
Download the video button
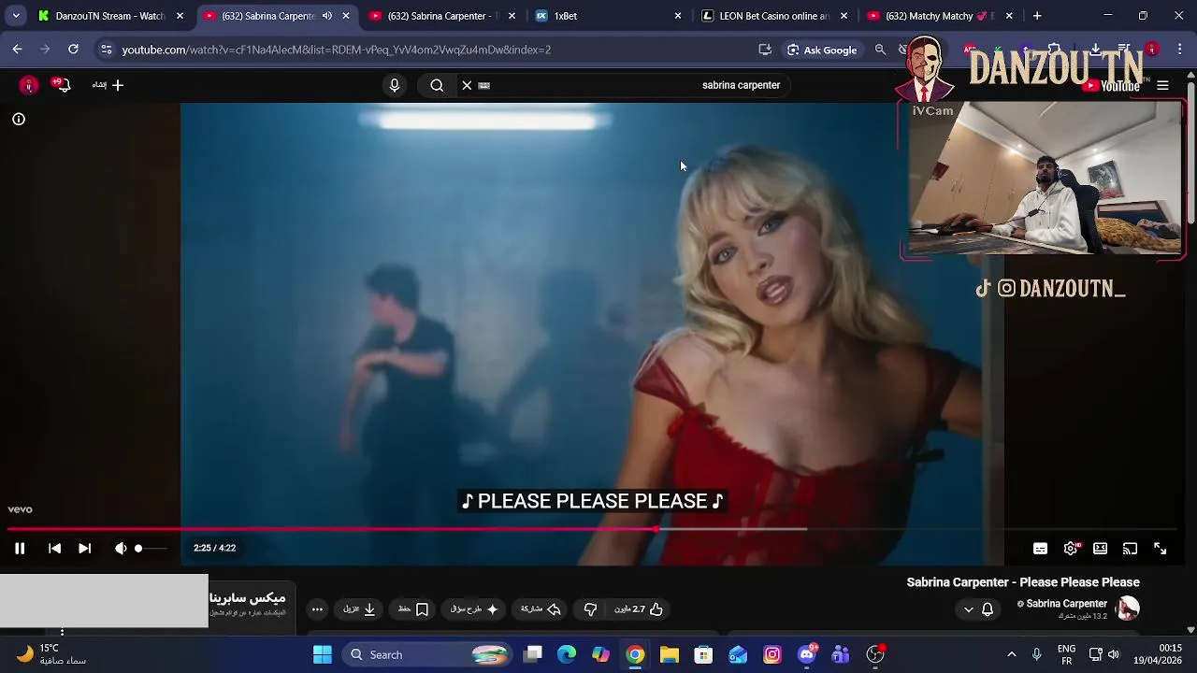360,609
